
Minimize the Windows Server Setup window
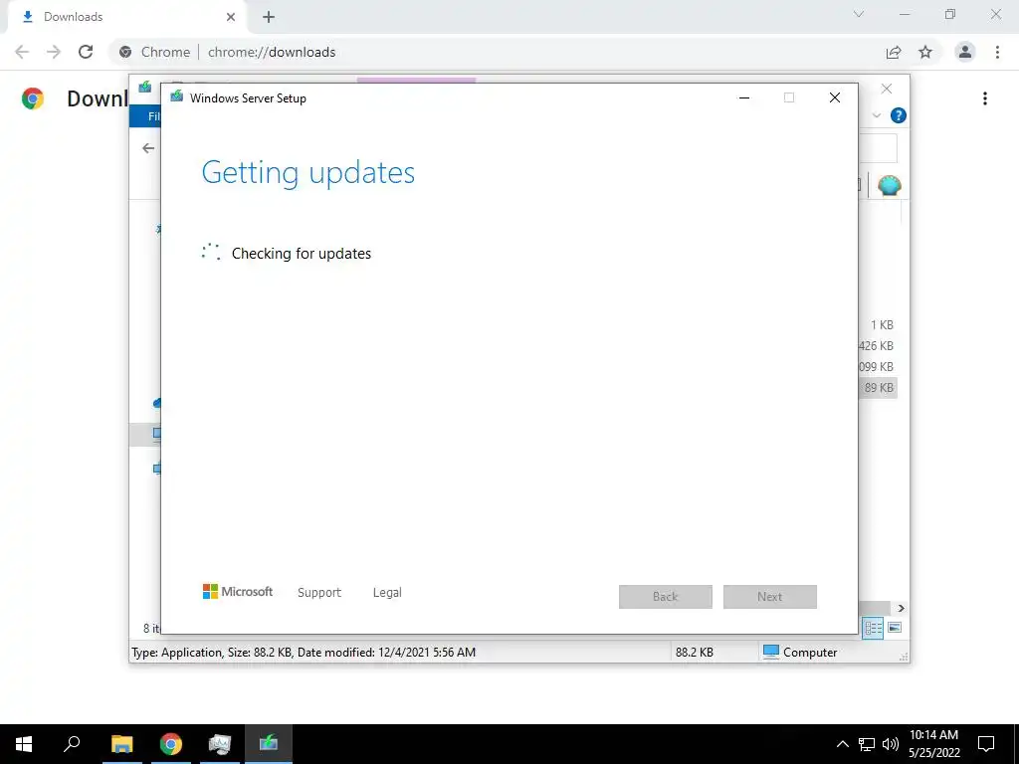click(x=744, y=98)
